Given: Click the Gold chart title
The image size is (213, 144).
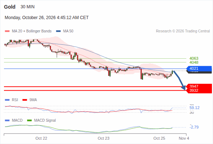Looking at the screenshot, I should [10, 7].
